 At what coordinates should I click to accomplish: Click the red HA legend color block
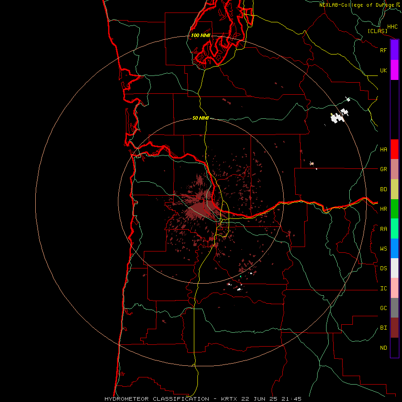tap(394, 149)
